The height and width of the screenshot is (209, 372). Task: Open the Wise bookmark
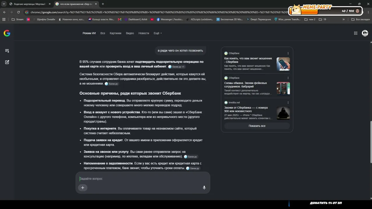(x=287, y=19)
